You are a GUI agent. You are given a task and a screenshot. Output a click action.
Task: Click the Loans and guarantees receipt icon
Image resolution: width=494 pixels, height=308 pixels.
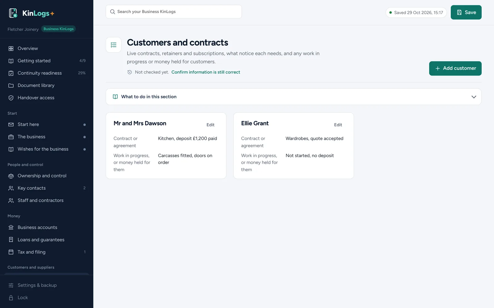point(11,240)
